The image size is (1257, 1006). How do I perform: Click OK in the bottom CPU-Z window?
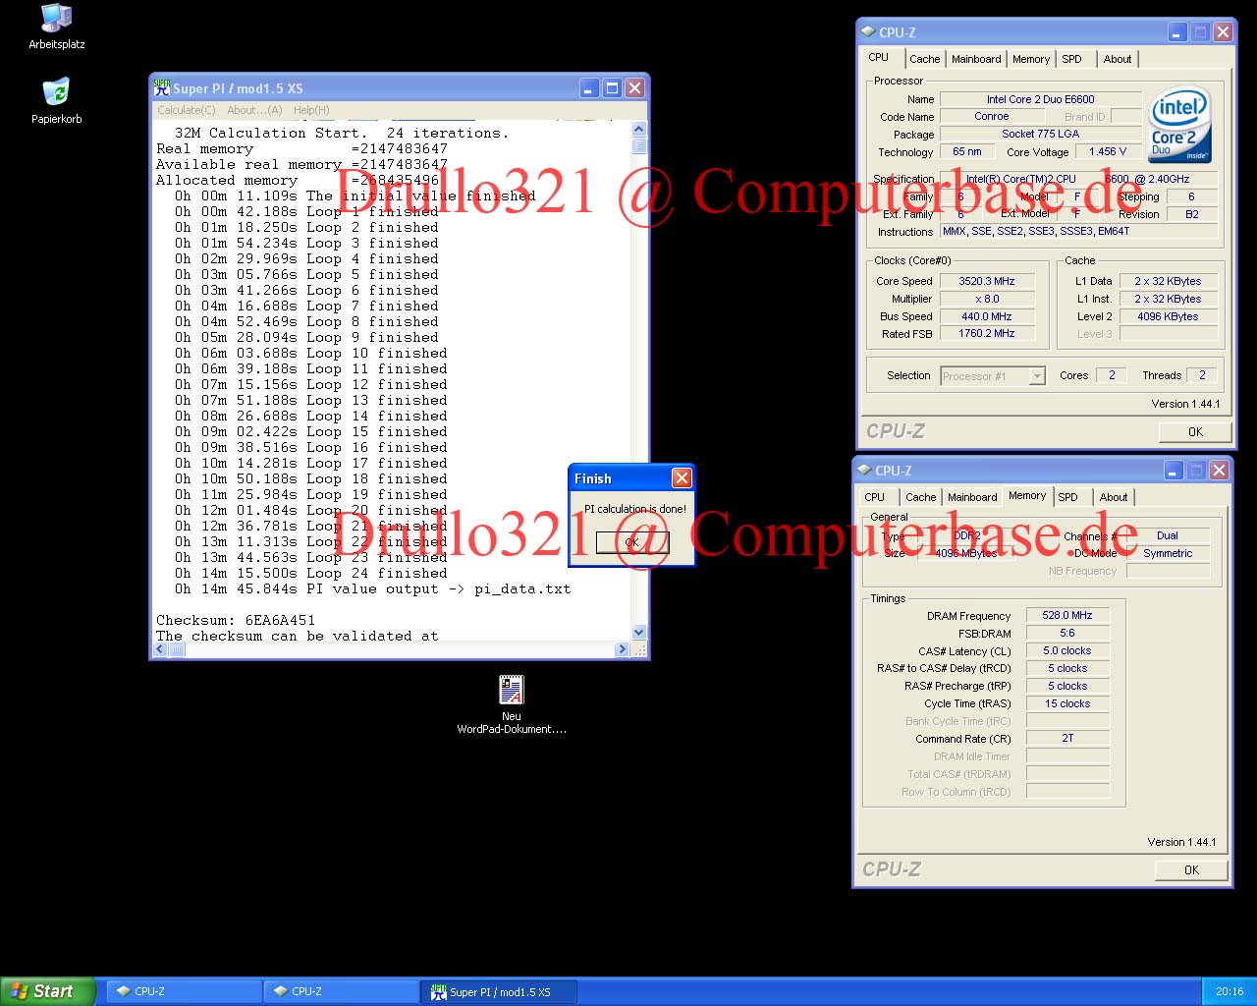(x=1191, y=869)
